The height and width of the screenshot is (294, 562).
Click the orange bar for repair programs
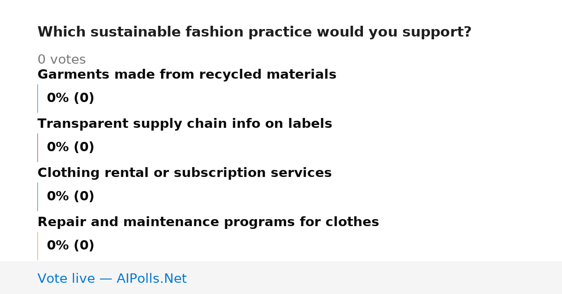click(x=38, y=246)
